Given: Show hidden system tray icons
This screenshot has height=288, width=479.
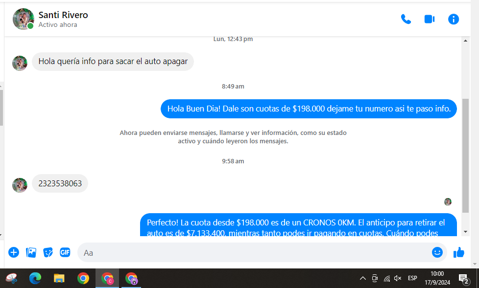Looking at the screenshot, I should [x=362, y=278].
